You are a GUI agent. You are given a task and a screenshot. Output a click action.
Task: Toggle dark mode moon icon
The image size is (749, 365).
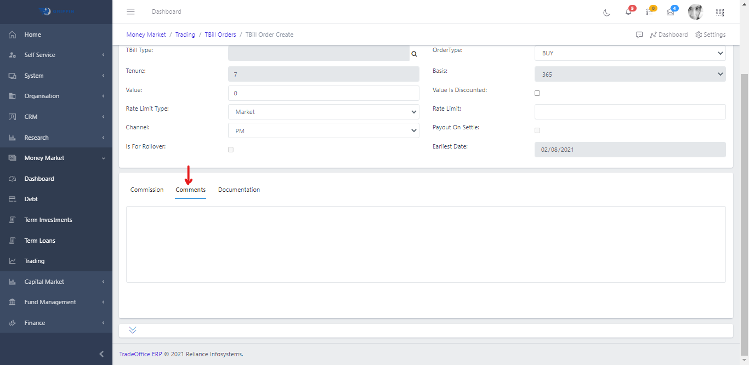pyautogui.click(x=606, y=12)
